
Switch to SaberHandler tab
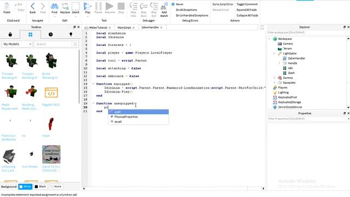pos(150,27)
